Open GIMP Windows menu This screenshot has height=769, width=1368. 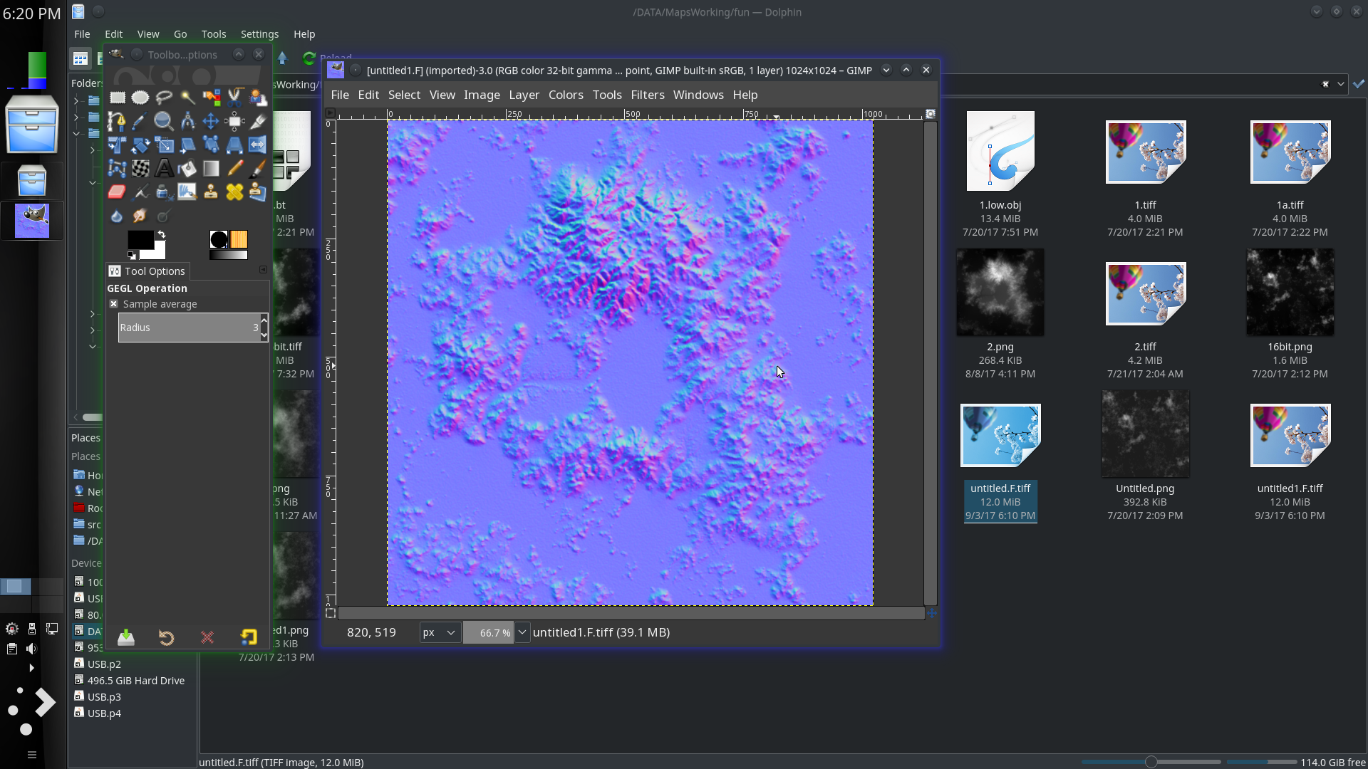click(698, 95)
